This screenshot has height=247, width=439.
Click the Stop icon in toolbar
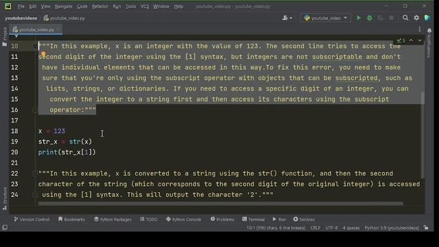coord(392,18)
